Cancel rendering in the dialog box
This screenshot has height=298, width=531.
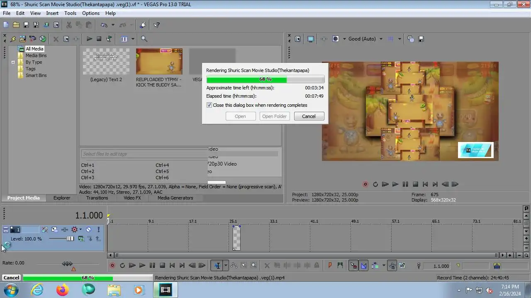coord(309,116)
